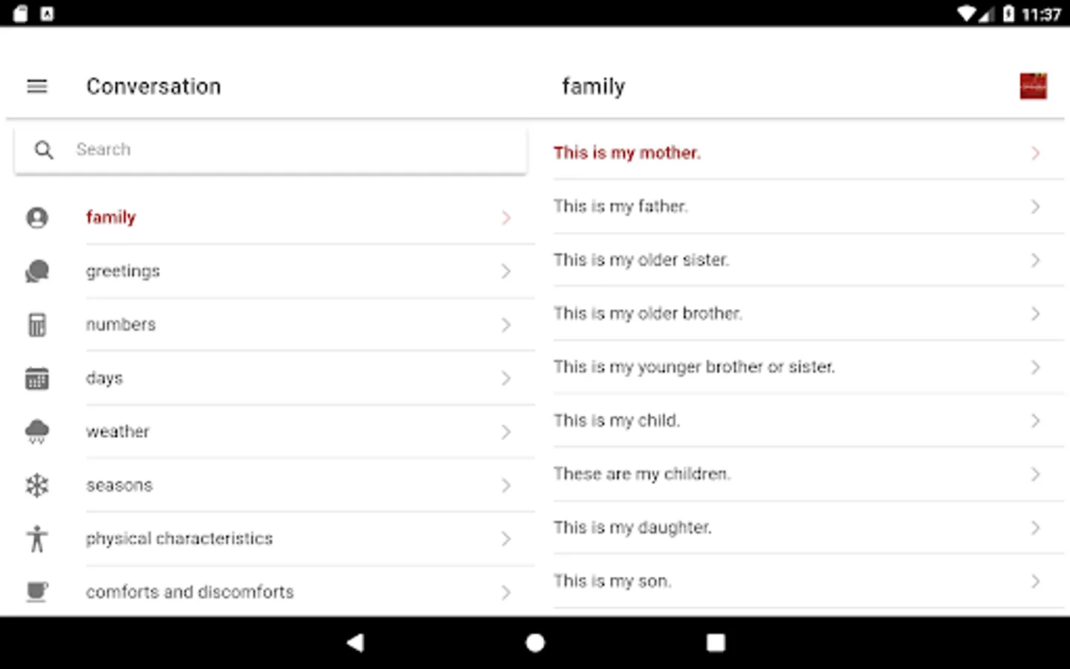Tap the seasons snowflake icon

pos(37,485)
